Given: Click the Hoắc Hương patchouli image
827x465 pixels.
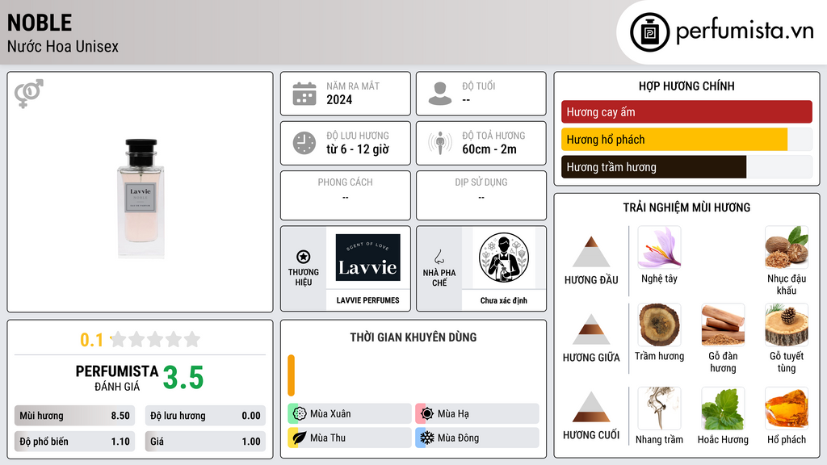Looking at the screenshot, I should point(723,408).
